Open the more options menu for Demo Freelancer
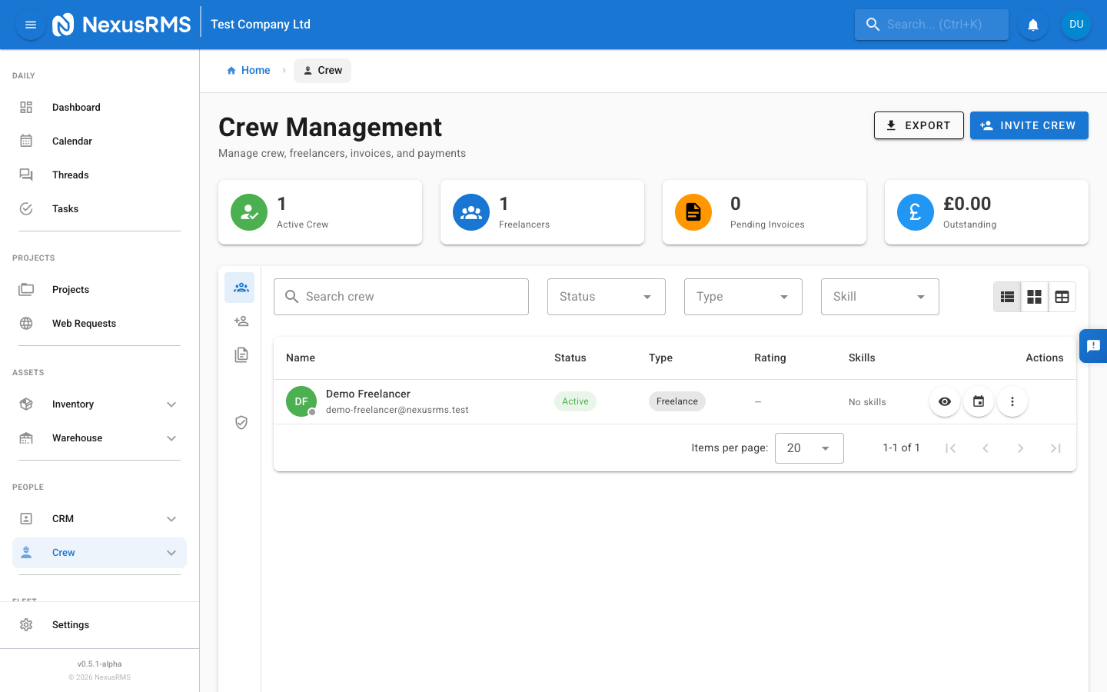The height and width of the screenshot is (692, 1107). pyautogui.click(x=1012, y=401)
